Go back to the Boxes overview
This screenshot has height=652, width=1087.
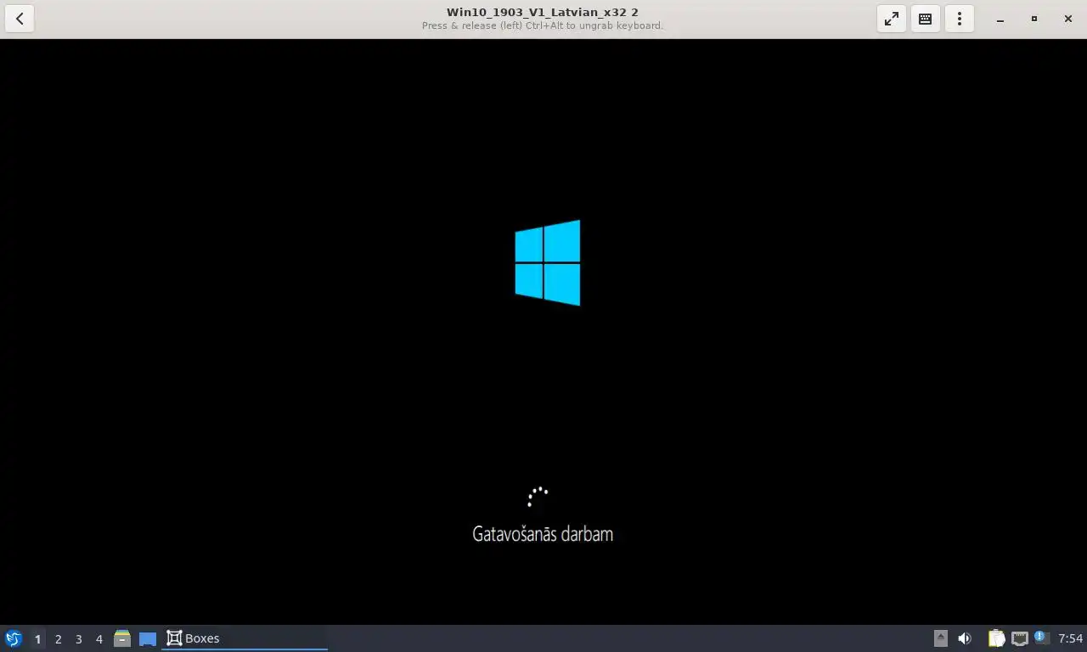coord(20,19)
